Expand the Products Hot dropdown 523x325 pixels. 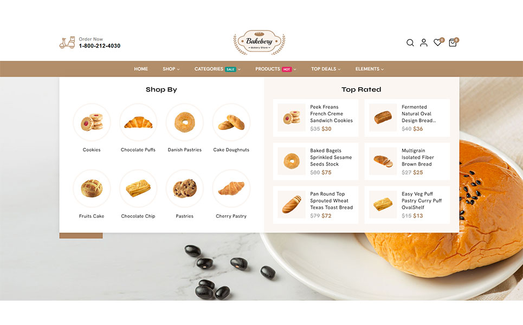(276, 69)
